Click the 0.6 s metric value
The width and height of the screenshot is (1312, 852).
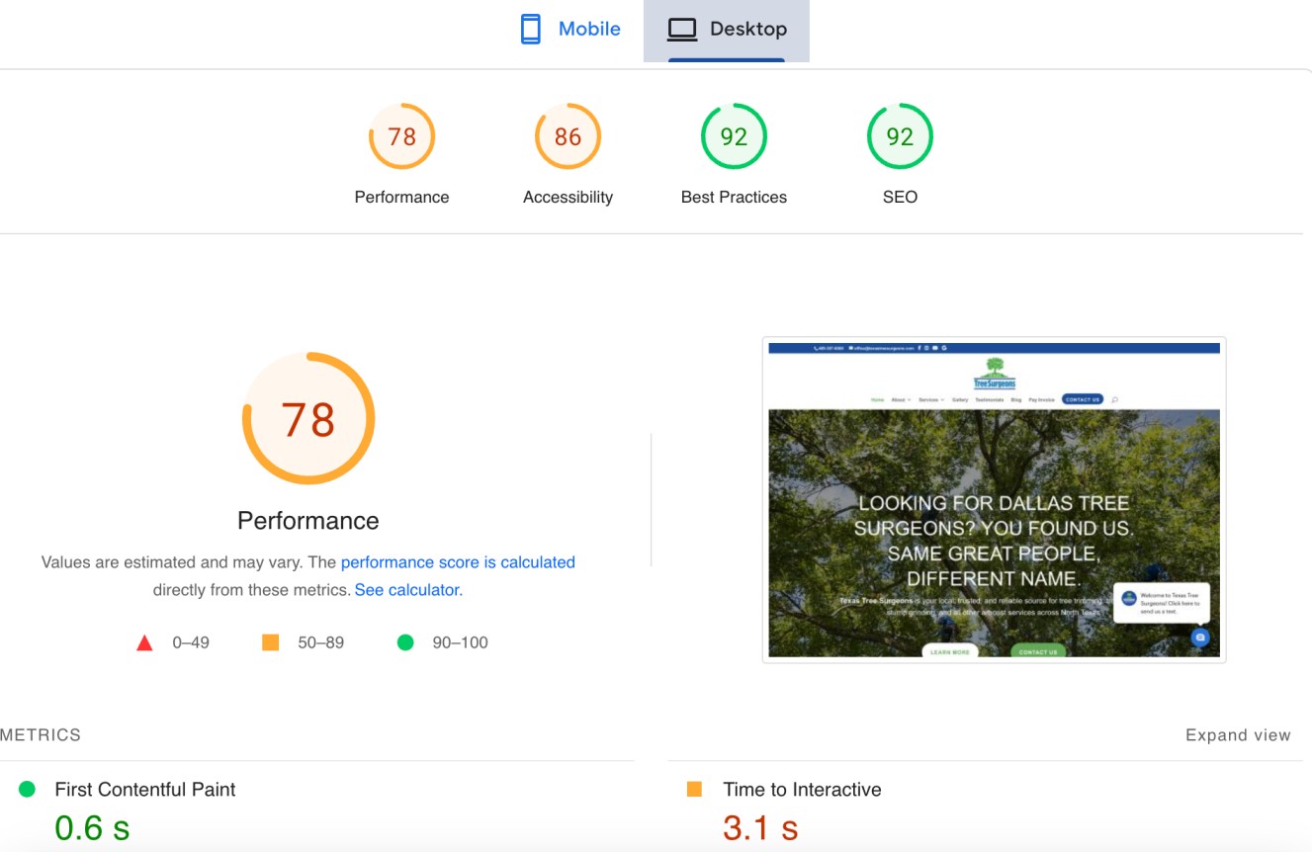pos(92,827)
